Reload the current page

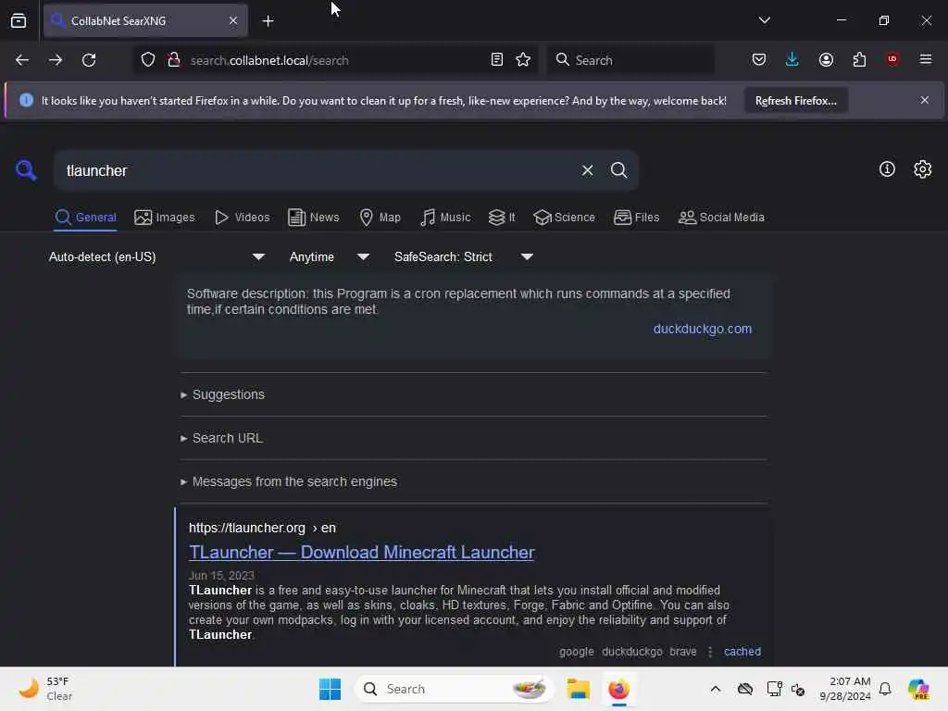[x=89, y=60]
